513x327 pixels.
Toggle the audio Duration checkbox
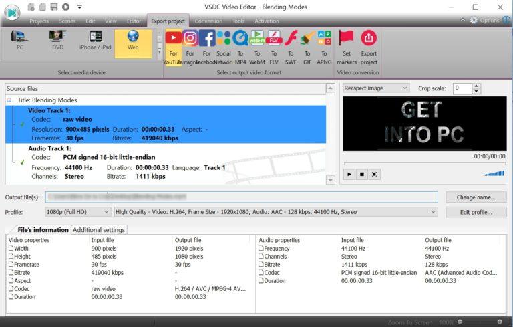tap(261, 280)
